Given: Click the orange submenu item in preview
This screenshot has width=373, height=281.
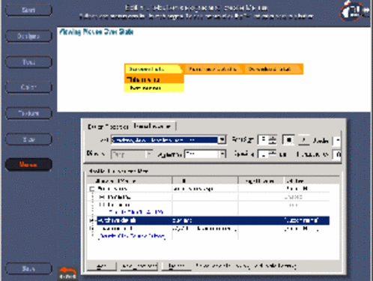Looking at the screenshot, I should tap(154, 79).
